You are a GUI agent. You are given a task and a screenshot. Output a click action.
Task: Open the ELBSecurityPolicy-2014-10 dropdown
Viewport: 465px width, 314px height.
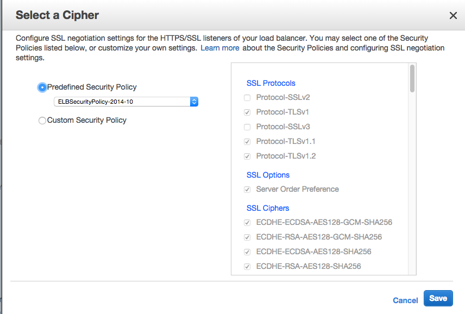[x=125, y=102]
